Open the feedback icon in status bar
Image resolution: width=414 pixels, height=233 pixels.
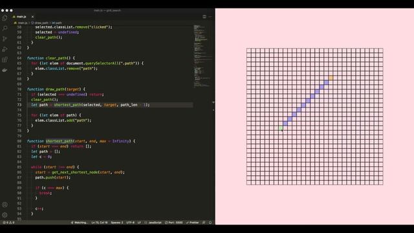pyautogui.click(x=204, y=223)
